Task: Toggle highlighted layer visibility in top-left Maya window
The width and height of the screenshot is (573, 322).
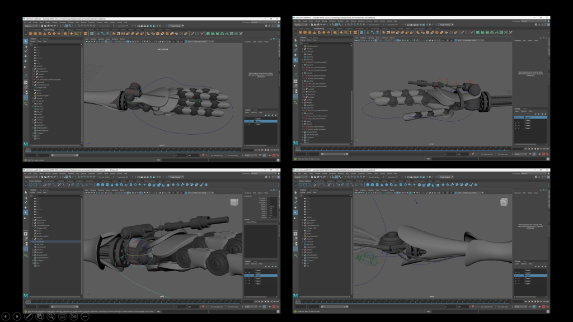Action: pos(246,121)
